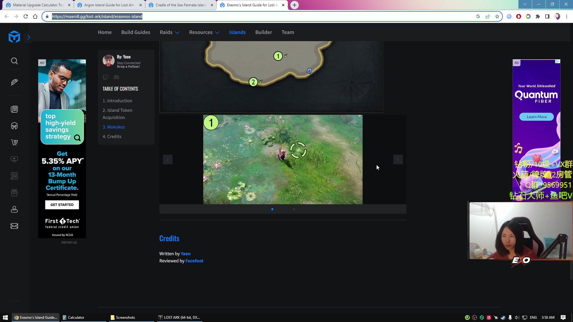Open the Facefoot reviewer link
Viewport: 573px width, 322px height.
point(194,261)
